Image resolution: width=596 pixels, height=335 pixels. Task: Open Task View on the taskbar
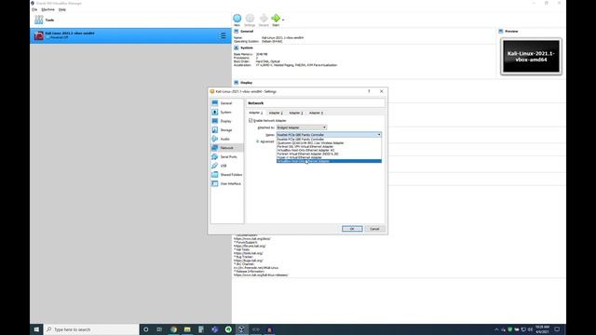pyautogui.click(x=159, y=329)
